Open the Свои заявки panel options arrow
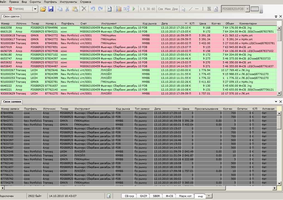Image resolution: width=283 pixels, height=200 pixels. (276, 102)
